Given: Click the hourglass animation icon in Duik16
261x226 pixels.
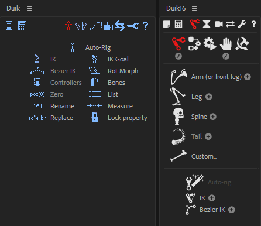Looking at the screenshot, I should click(x=207, y=24).
